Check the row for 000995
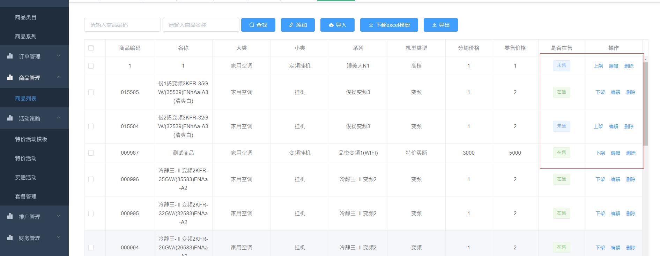This screenshot has height=256, width=660. click(x=91, y=214)
